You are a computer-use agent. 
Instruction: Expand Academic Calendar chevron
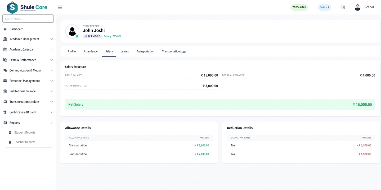click(x=52, y=49)
